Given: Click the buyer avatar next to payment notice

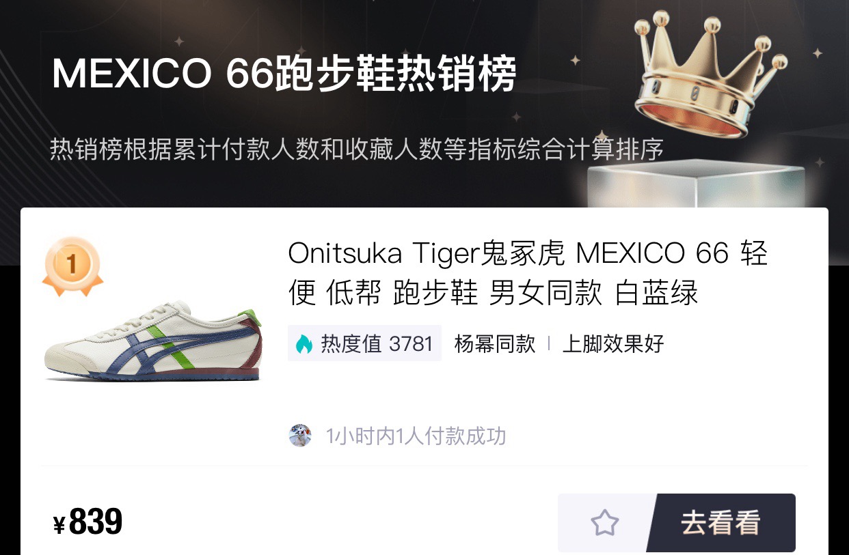Looking at the screenshot, I should (300, 436).
